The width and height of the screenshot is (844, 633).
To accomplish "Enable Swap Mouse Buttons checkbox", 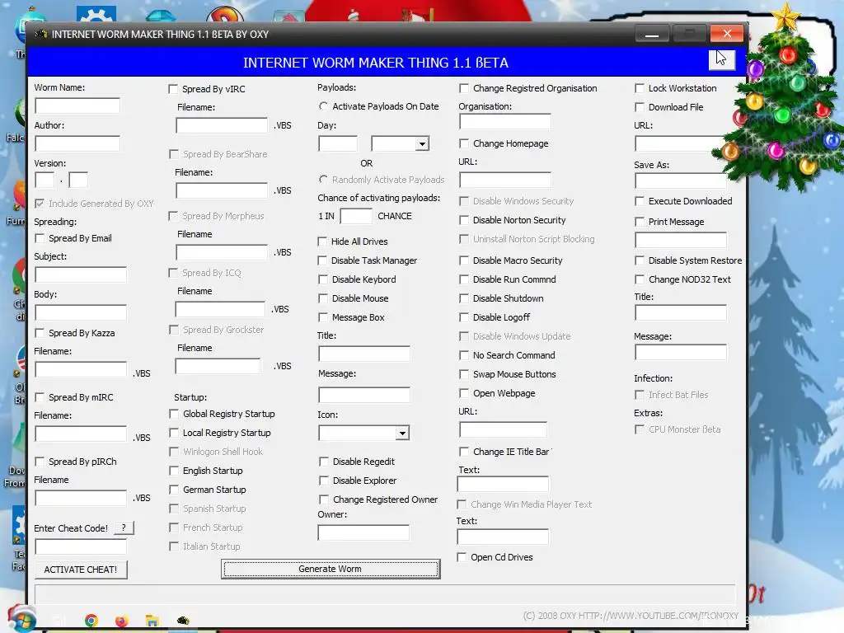I will (x=463, y=375).
